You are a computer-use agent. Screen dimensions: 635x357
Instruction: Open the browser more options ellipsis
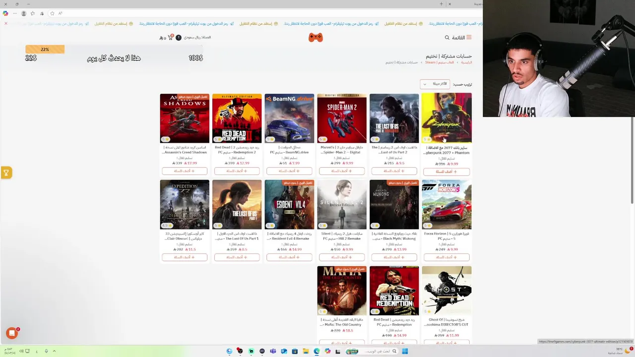point(15,13)
